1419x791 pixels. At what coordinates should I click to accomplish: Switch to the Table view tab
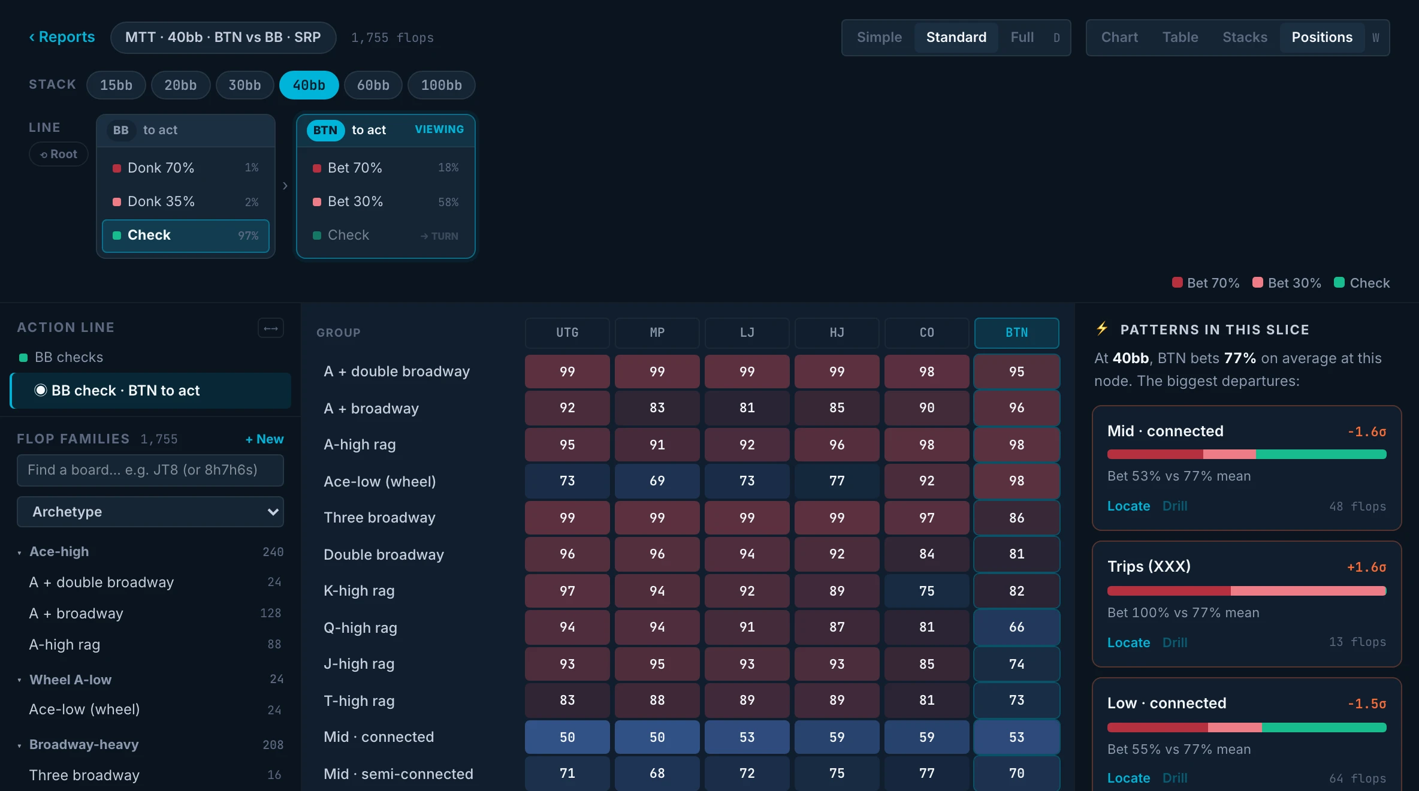pos(1180,38)
